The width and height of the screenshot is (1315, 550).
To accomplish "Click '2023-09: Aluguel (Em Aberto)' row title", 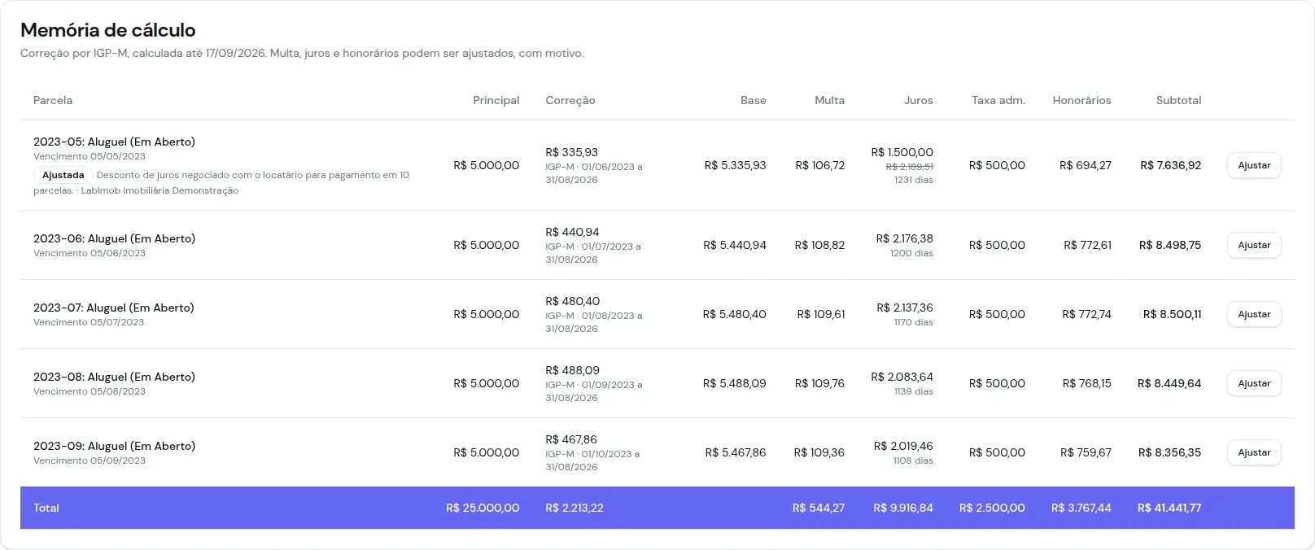I will coord(114,446).
